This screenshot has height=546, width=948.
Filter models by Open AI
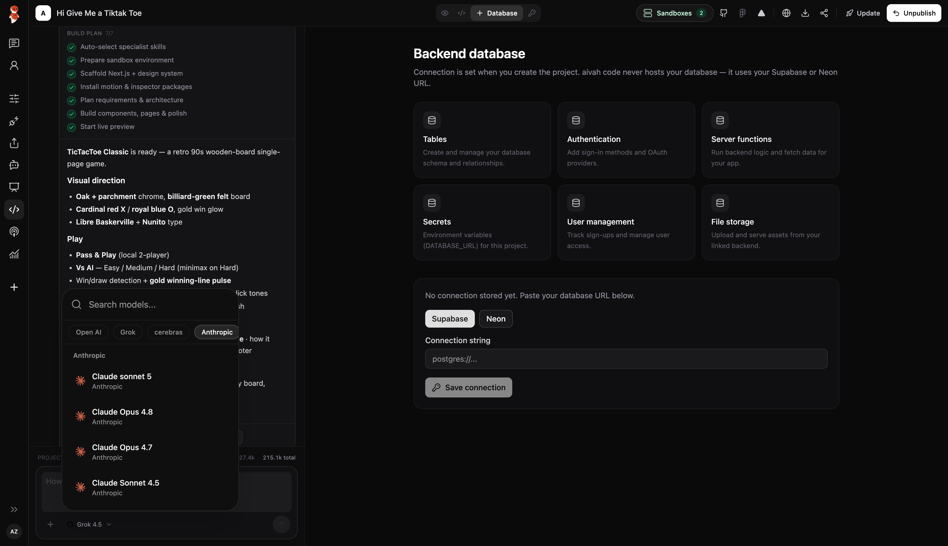pos(88,332)
